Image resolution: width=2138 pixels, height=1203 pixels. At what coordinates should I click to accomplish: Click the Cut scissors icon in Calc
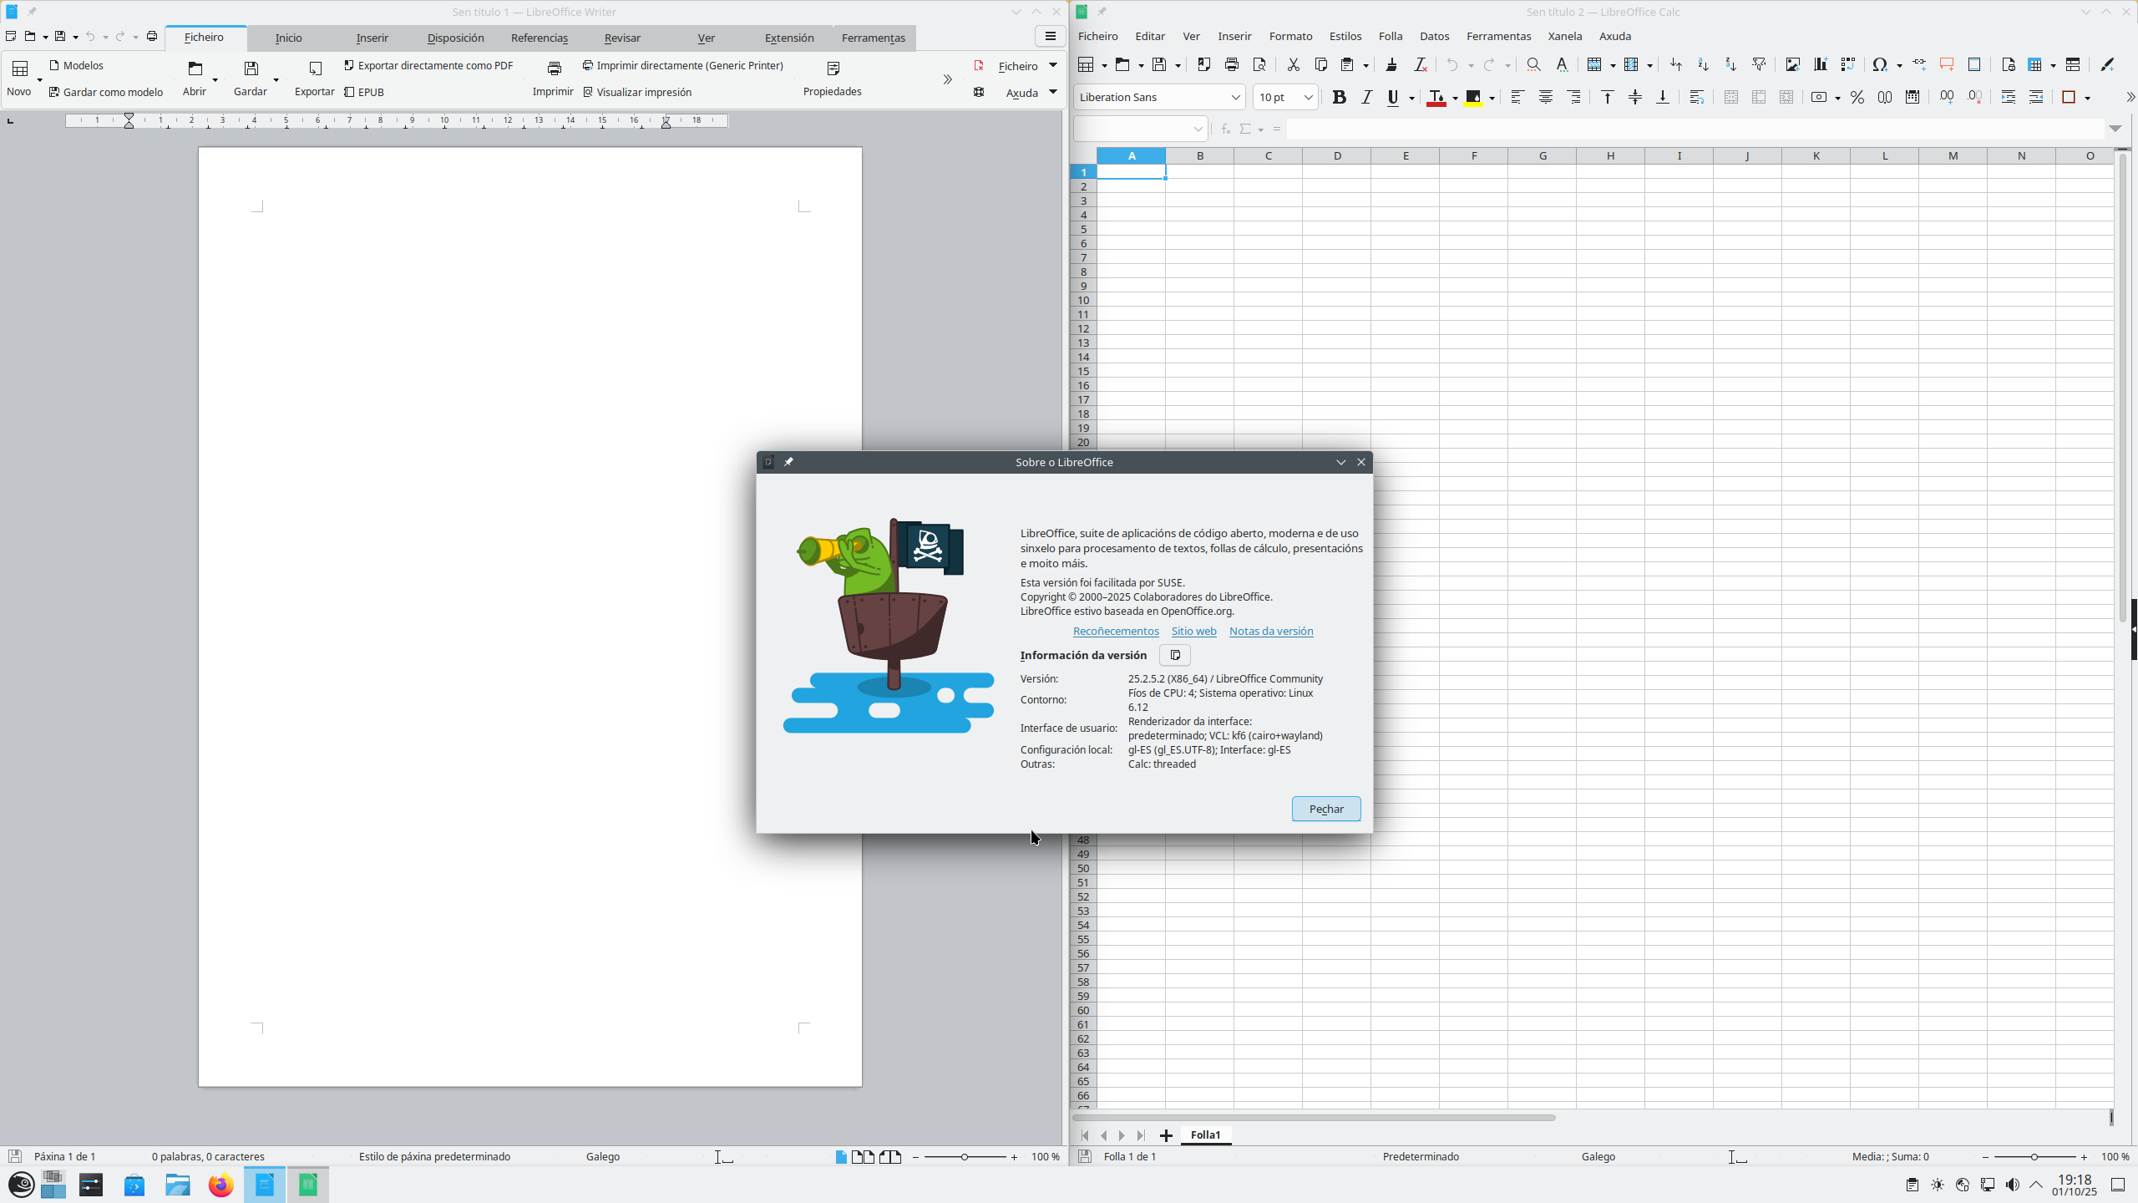coord(1293,65)
